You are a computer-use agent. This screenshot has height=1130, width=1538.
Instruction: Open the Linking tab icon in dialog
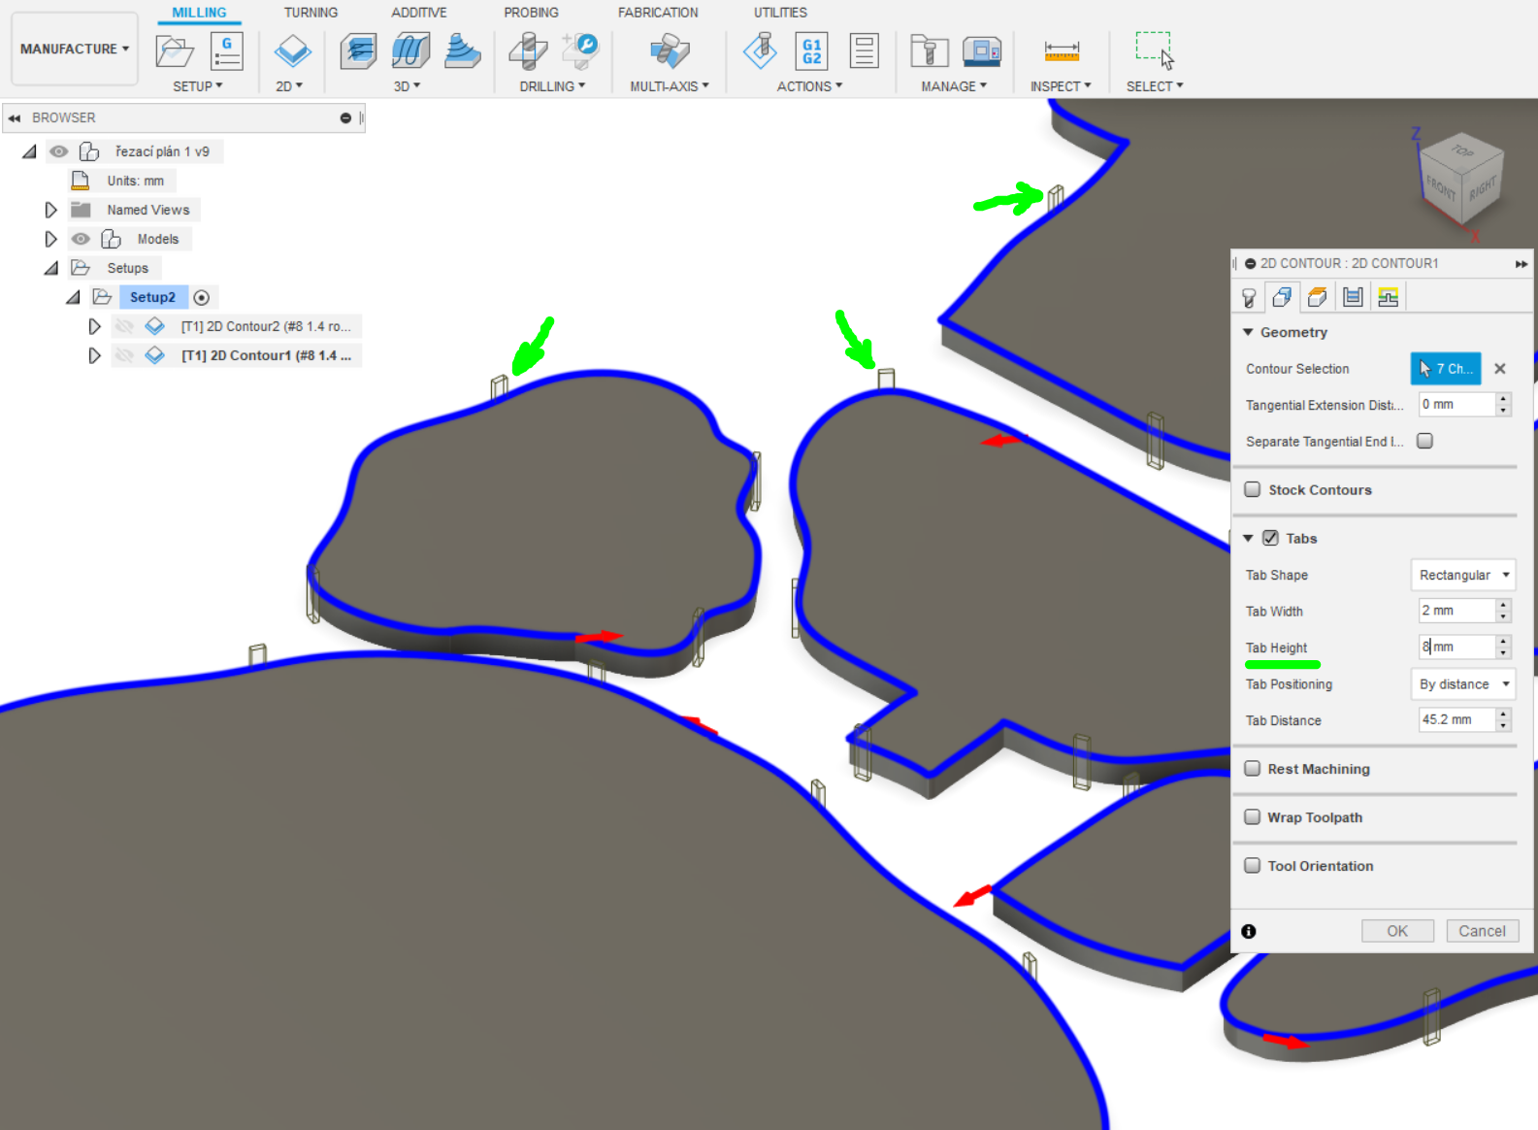pos(1388,297)
